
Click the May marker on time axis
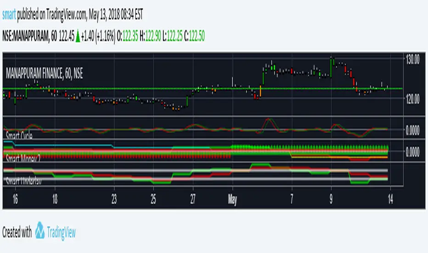pos(232,200)
